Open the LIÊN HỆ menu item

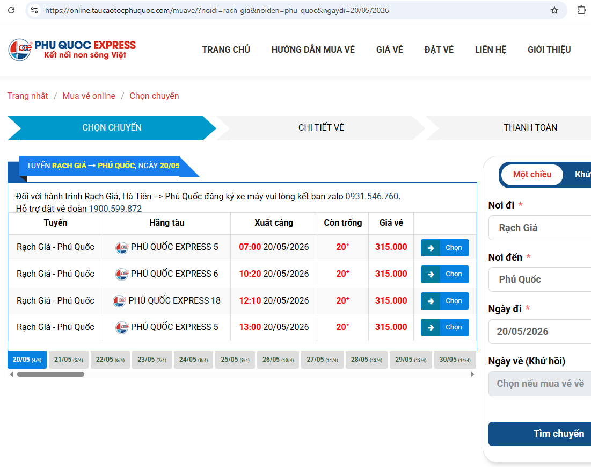[491, 49]
